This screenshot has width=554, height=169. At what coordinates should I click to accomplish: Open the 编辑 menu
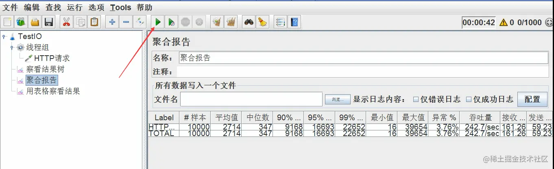point(33,7)
